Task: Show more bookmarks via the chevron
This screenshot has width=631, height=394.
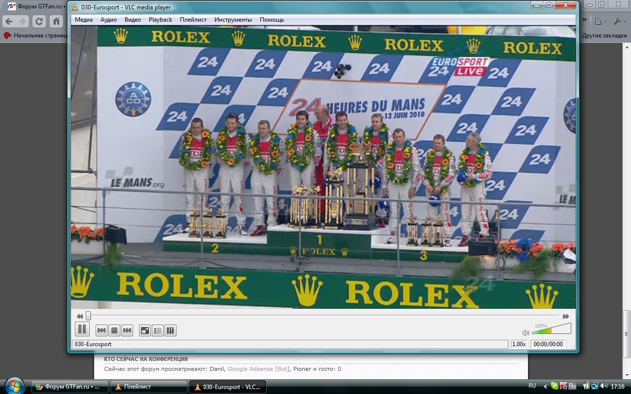Action: pyautogui.click(x=585, y=20)
